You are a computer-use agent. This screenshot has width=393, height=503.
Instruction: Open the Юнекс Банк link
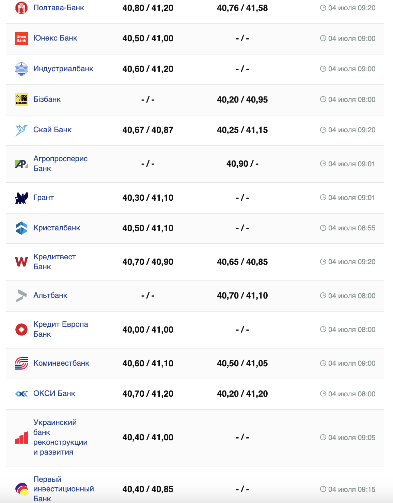pos(55,38)
